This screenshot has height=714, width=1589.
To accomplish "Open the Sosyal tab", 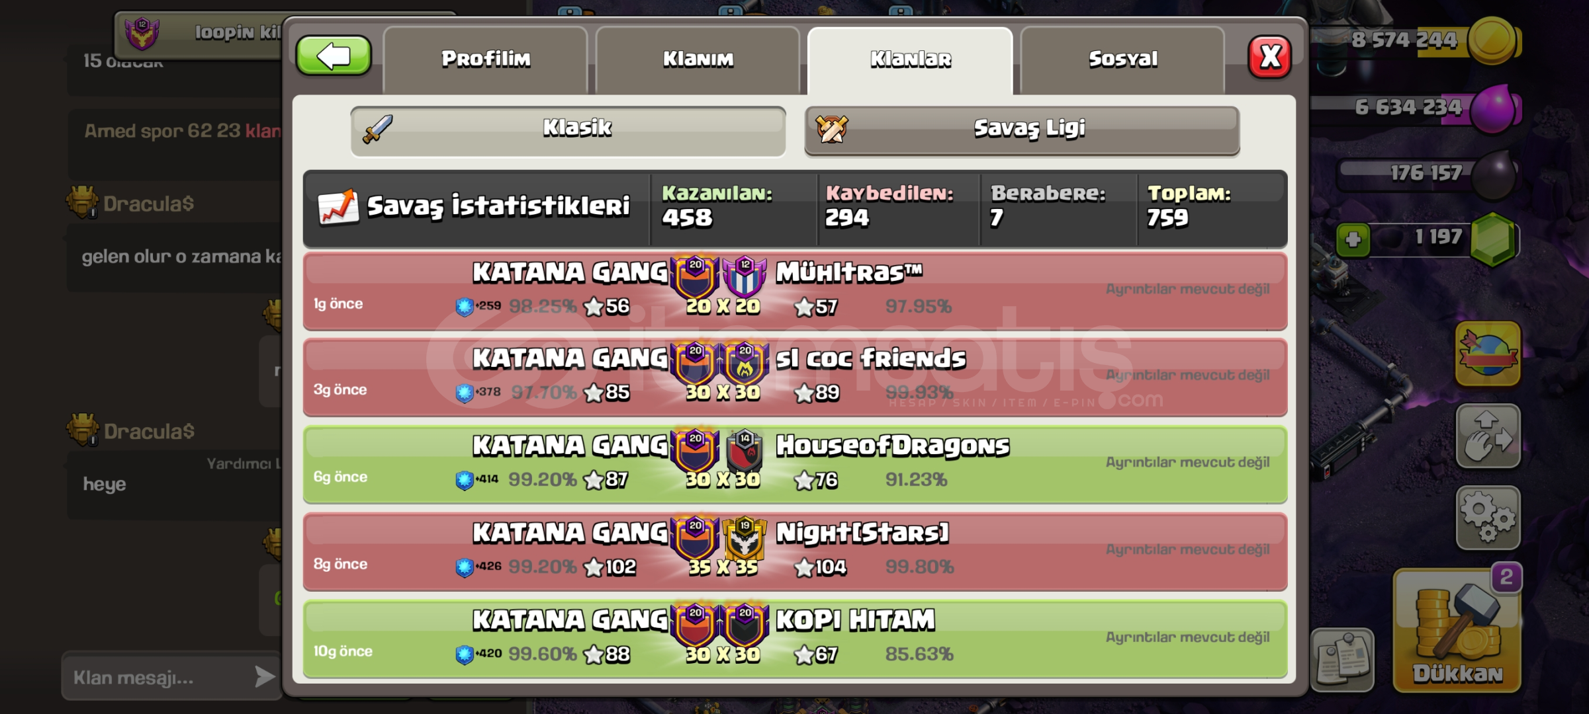I will pyautogui.click(x=1123, y=59).
